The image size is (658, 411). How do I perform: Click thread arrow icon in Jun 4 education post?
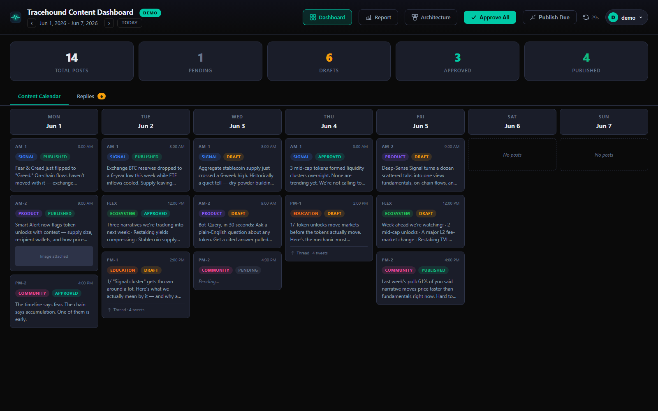(293, 253)
